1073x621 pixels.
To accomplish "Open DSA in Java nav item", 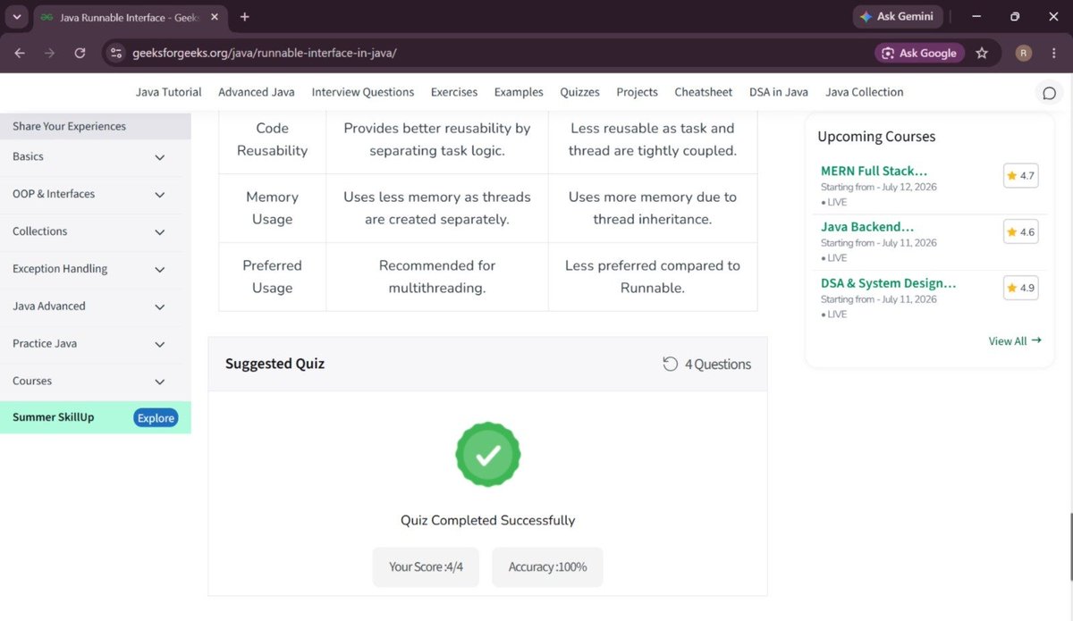I will pos(779,92).
